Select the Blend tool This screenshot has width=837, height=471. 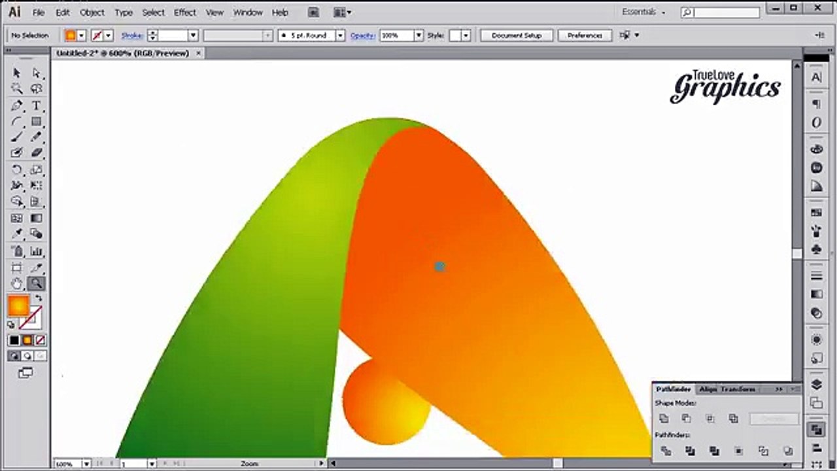click(37, 234)
